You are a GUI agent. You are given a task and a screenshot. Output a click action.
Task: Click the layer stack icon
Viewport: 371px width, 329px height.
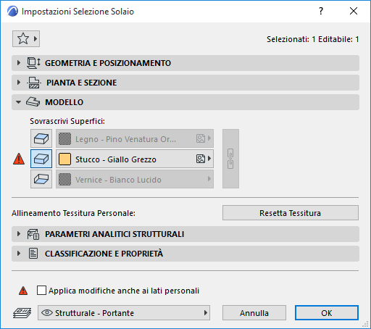22,313
